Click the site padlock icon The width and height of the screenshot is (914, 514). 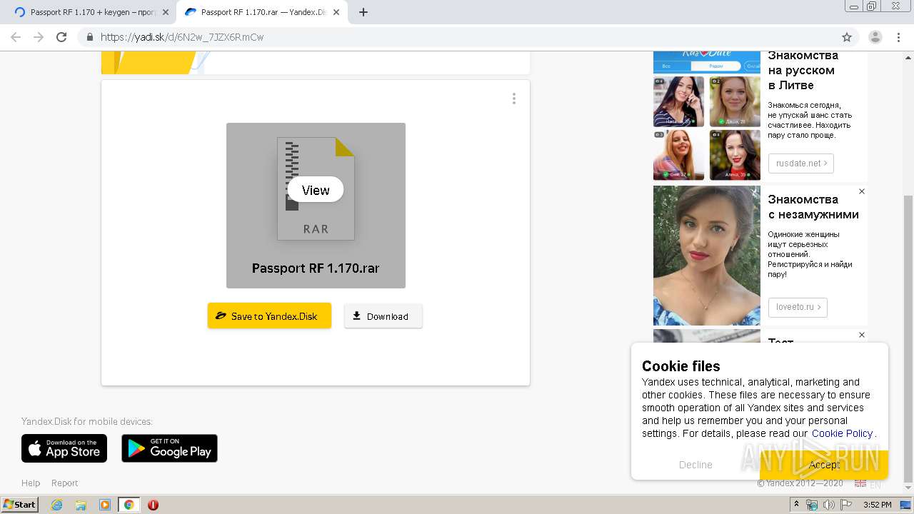coord(89,37)
